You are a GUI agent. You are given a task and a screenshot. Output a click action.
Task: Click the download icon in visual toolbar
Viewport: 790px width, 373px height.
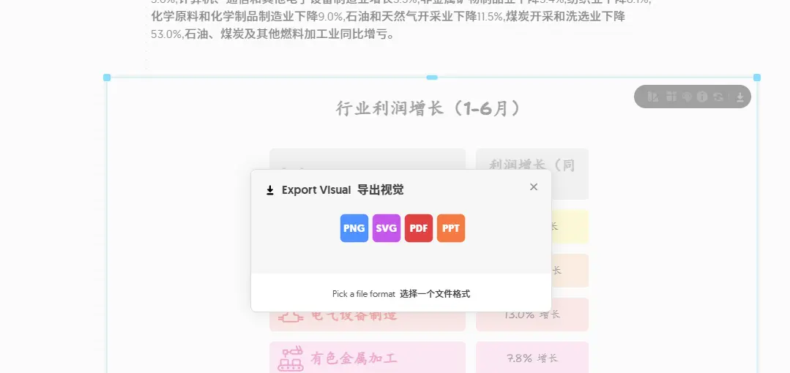tap(740, 97)
